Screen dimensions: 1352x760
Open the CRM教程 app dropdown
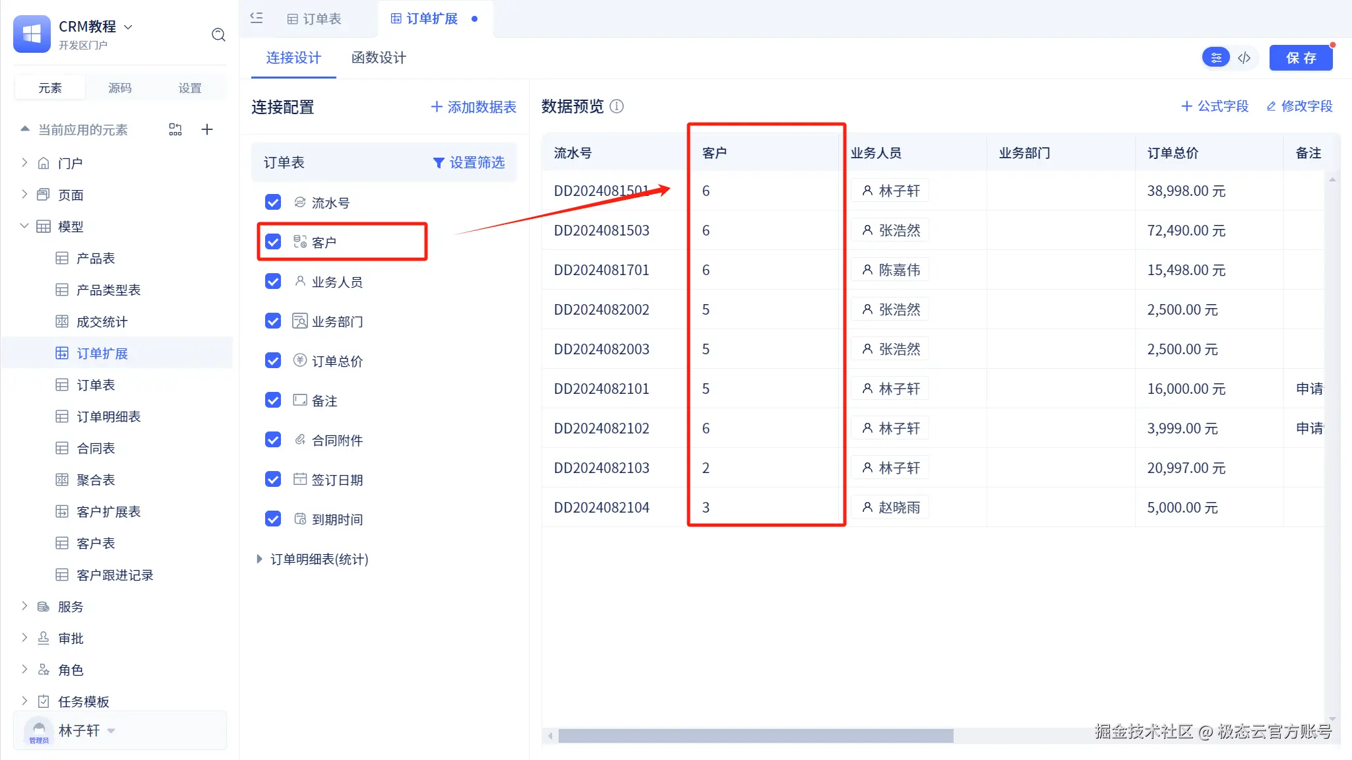pos(129,27)
